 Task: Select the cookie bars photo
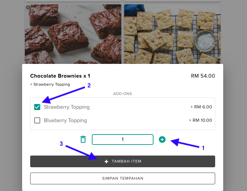pos(172,33)
